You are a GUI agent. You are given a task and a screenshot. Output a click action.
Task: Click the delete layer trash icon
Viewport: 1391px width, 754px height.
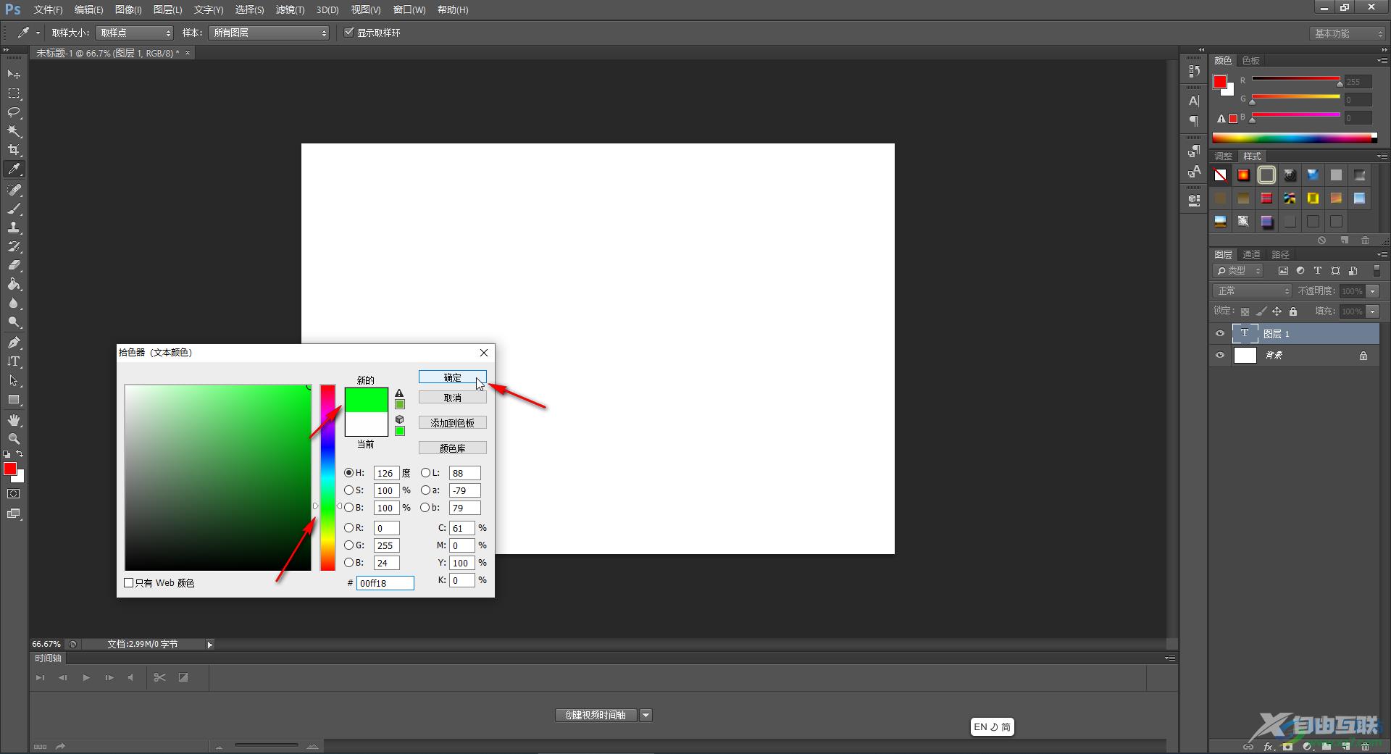1365,746
